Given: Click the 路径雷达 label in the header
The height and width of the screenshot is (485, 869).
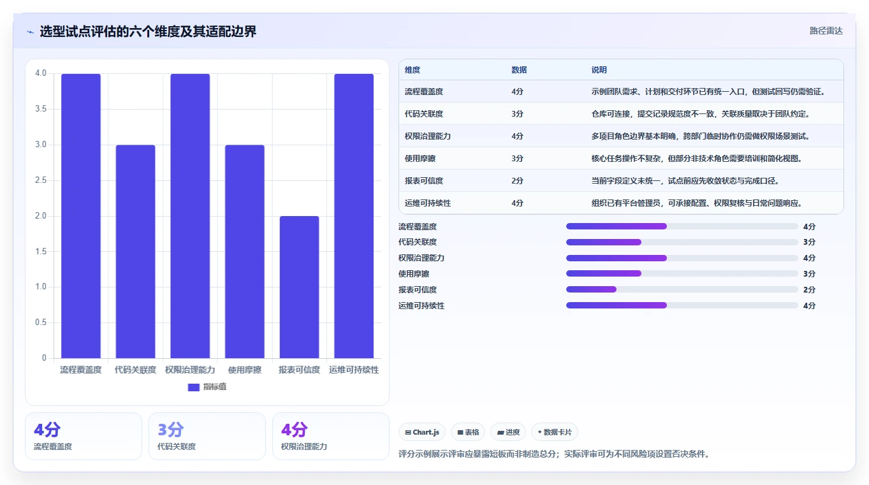Looking at the screenshot, I should (x=826, y=31).
